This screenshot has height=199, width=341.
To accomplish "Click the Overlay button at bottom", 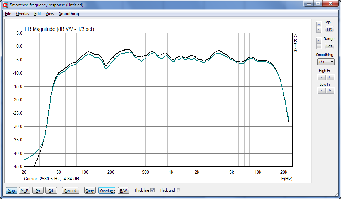I will point(107,191).
